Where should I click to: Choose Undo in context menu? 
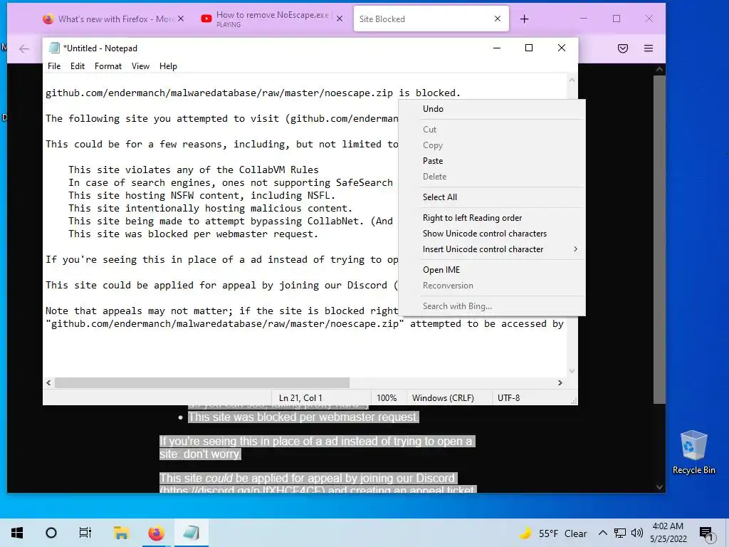pyautogui.click(x=492, y=109)
